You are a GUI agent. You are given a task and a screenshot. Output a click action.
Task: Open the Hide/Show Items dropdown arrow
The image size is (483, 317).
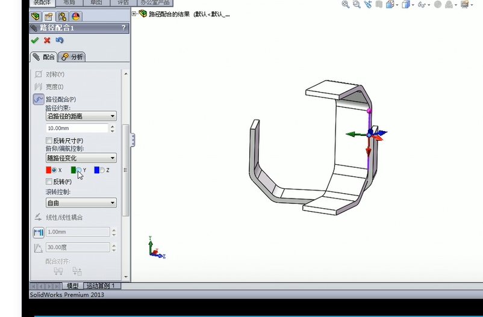(429, 5)
